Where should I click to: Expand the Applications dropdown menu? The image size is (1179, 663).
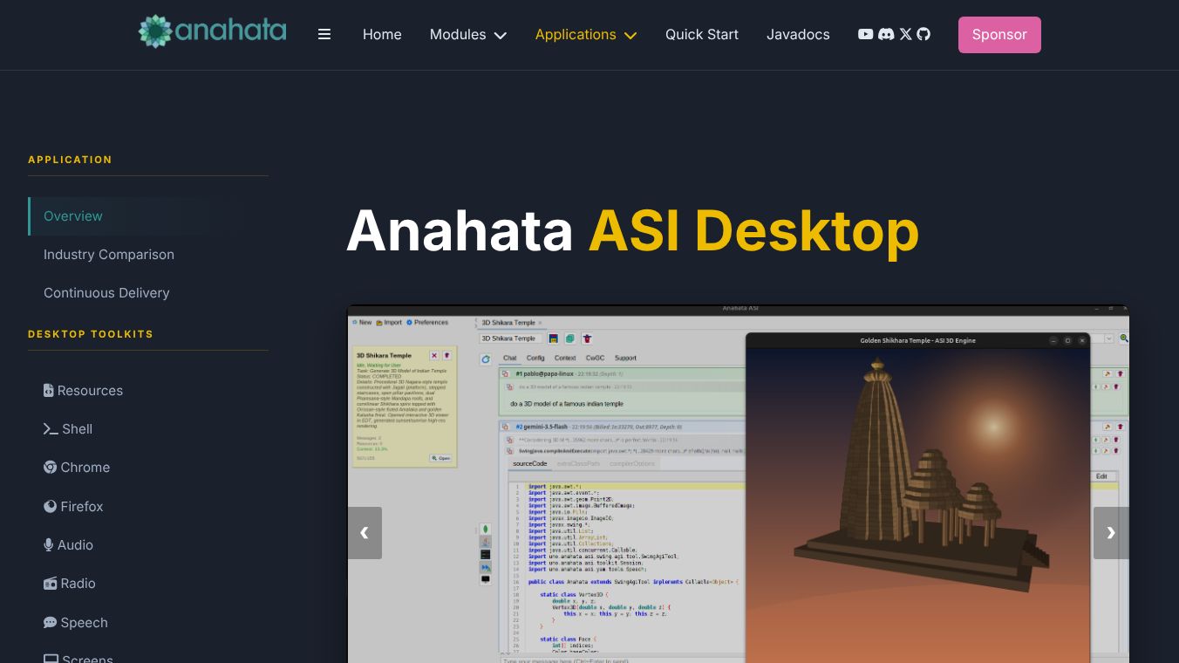pyautogui.click(x=586, y=34)
